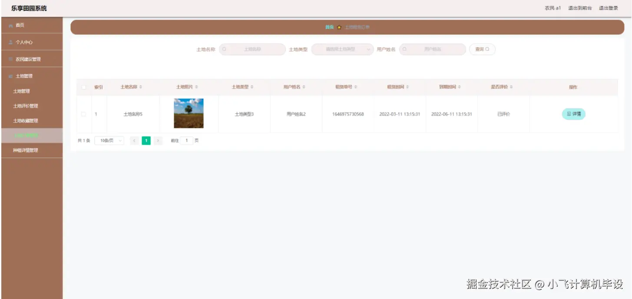
Task: Click the icon beside the 土地管理 parent menu
Action: [10, 76]
